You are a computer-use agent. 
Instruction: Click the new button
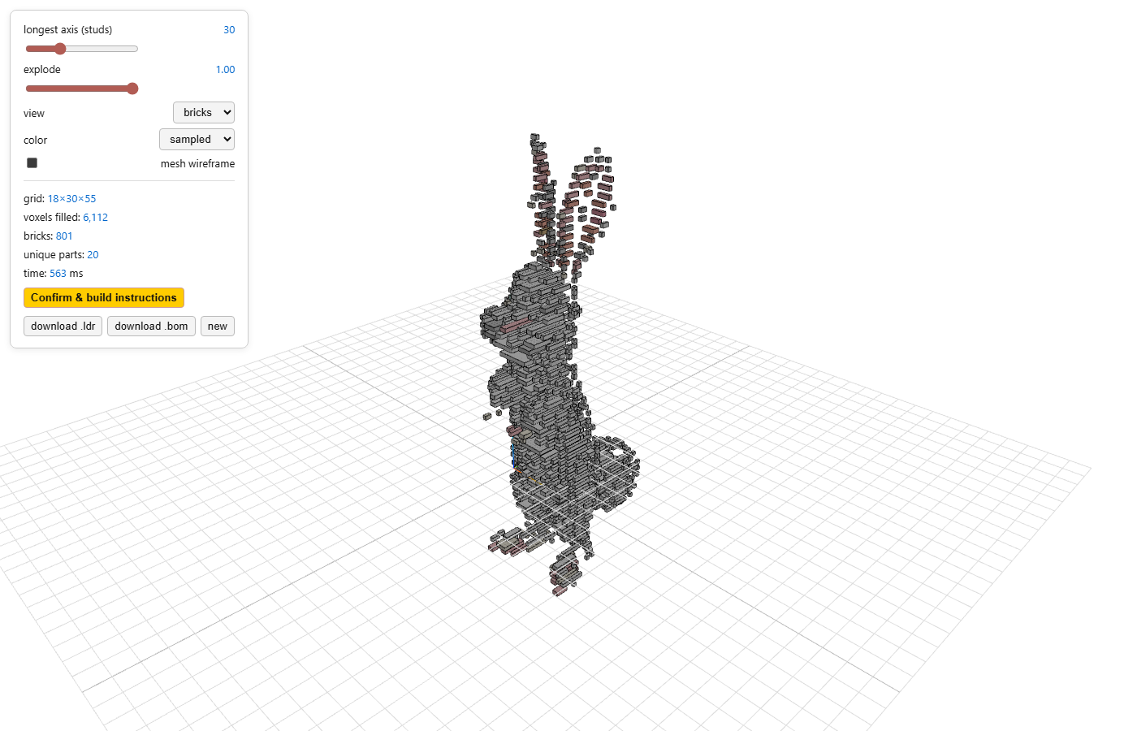point(218,326)
